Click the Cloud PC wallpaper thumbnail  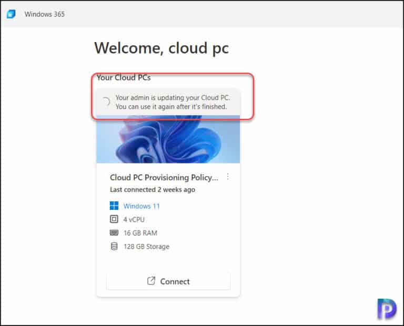[x=168, y=139]
